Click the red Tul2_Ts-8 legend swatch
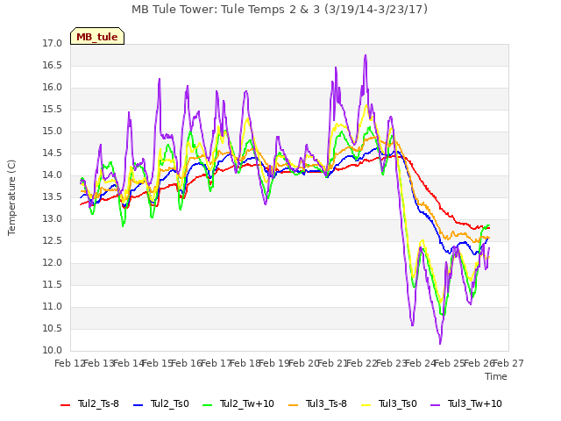The image size is (561, 421). (66, 405)
